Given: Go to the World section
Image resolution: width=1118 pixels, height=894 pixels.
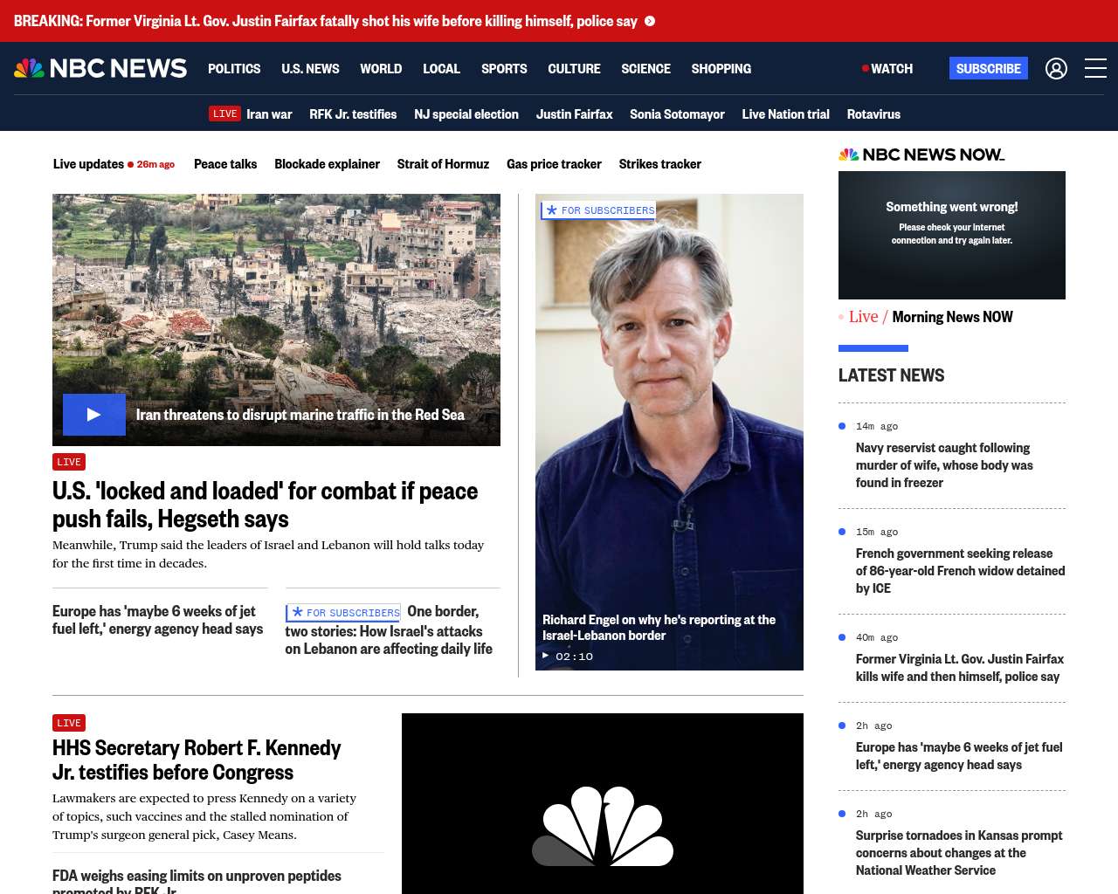Looking at the screenshot, I should pyautogui.click(x=381, y=68).
